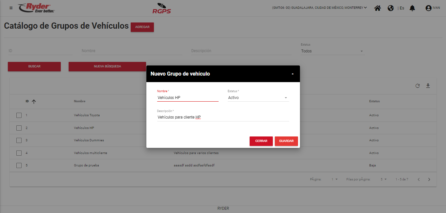The width and height of the screenshot is (446, 213).
Task: Click the globe language icon
Action: click(390, 8)
